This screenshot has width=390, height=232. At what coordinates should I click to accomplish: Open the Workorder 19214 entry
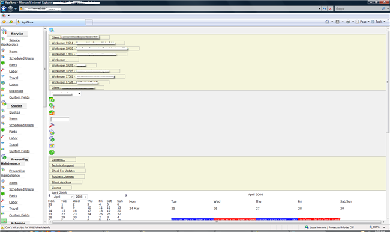87,43
